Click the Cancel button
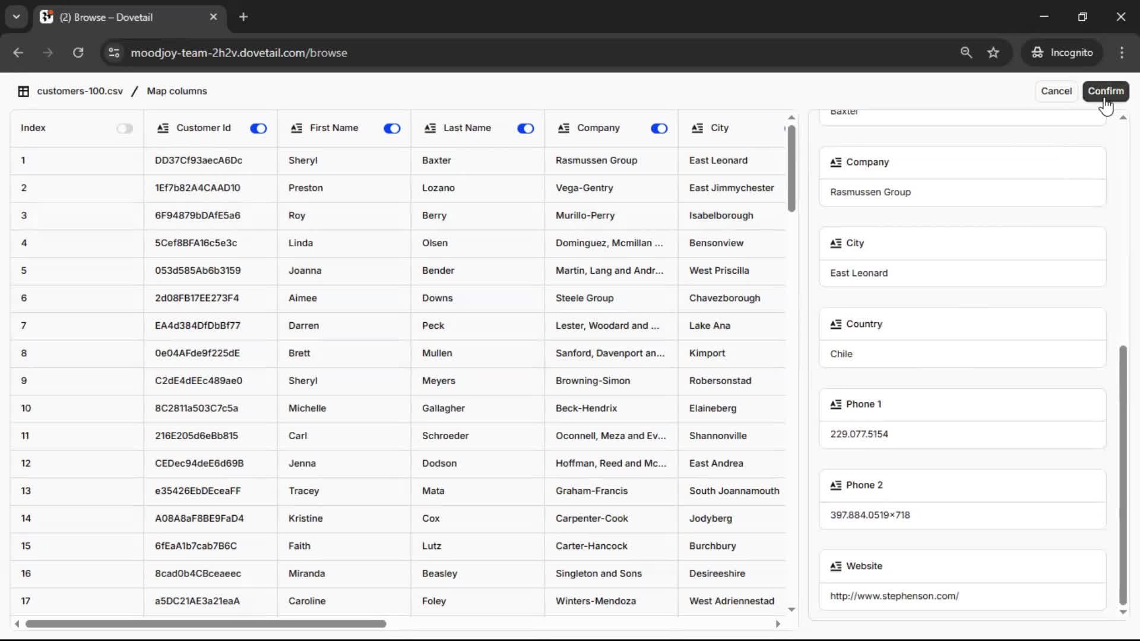Image resolution: width=1140 pixels, height=641 pixels. [1056, 91]
